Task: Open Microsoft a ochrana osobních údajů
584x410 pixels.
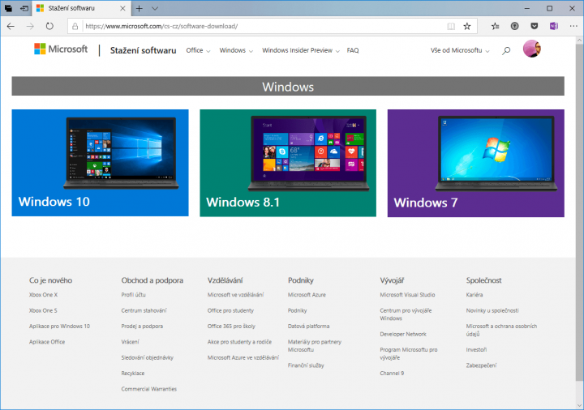Action: [x=501, y=330]
